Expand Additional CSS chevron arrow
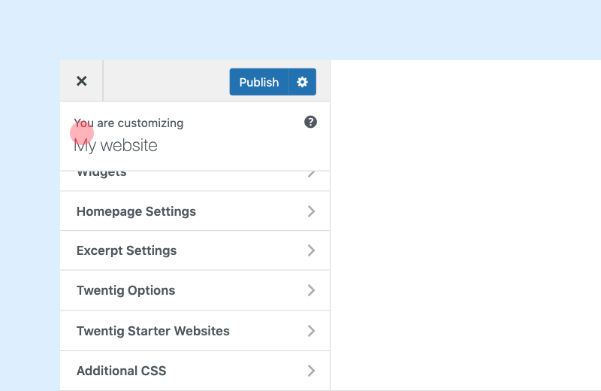 311,371
